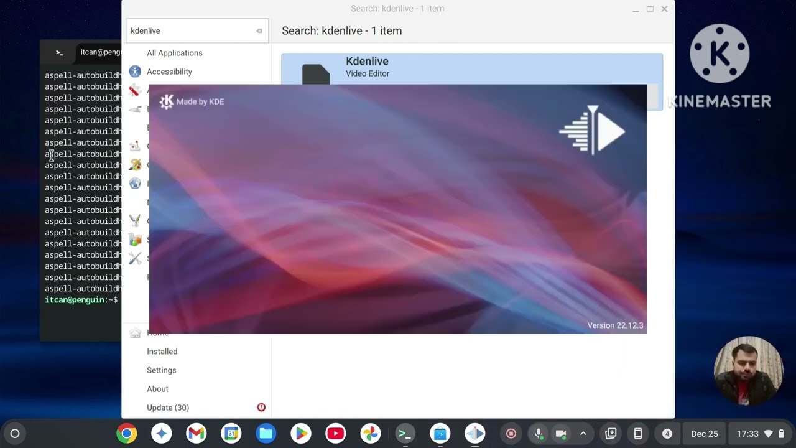Click the red update warning badge

pyautogui.click(x=261, y=408)
